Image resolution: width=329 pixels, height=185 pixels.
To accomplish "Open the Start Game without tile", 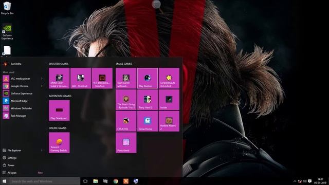I will 126,78.
